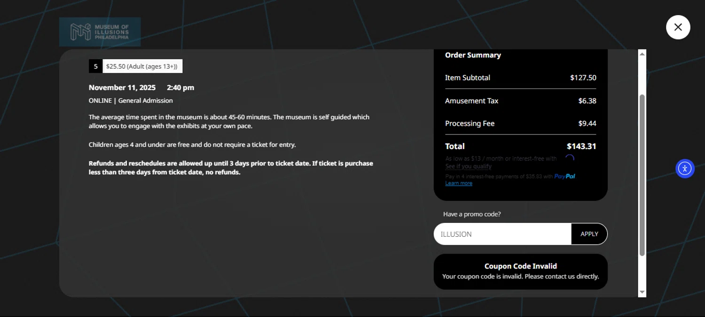Screen dimensions: 705x317
Task: Click the Item Subtotal value $127.50
Action: point(583,78)
